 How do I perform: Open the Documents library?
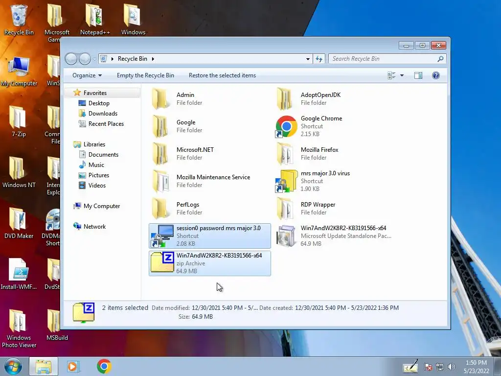(x=103, y=155)
